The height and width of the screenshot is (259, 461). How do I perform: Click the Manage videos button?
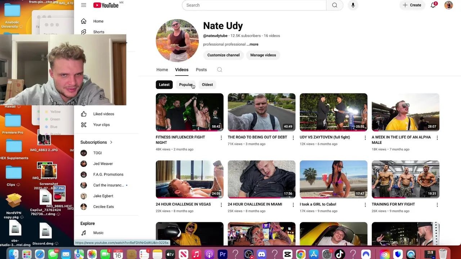(263, 55)
